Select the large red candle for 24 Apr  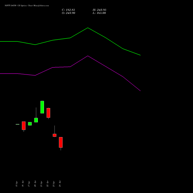(x=61, y=142)
